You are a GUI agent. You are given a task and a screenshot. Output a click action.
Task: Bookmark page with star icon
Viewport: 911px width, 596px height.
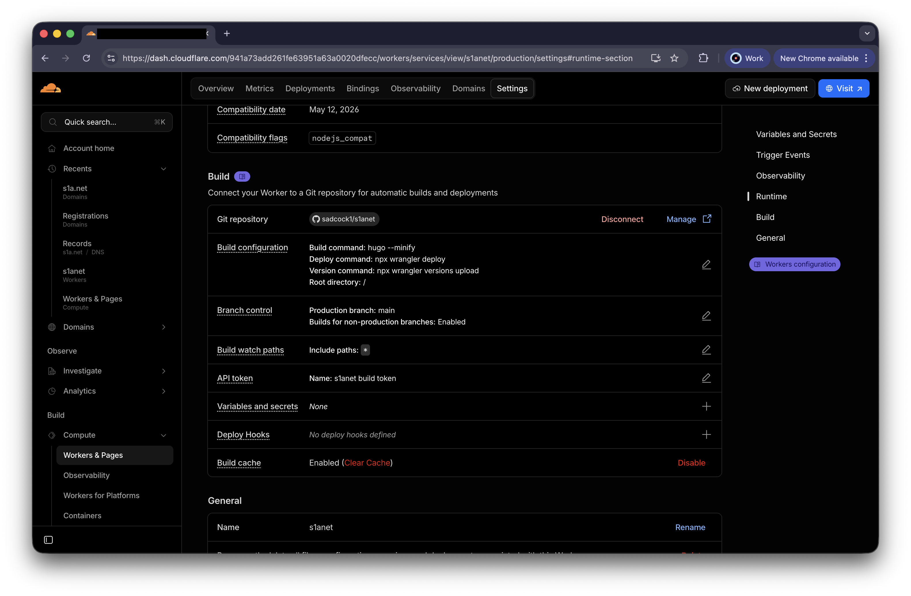[674, 58]
